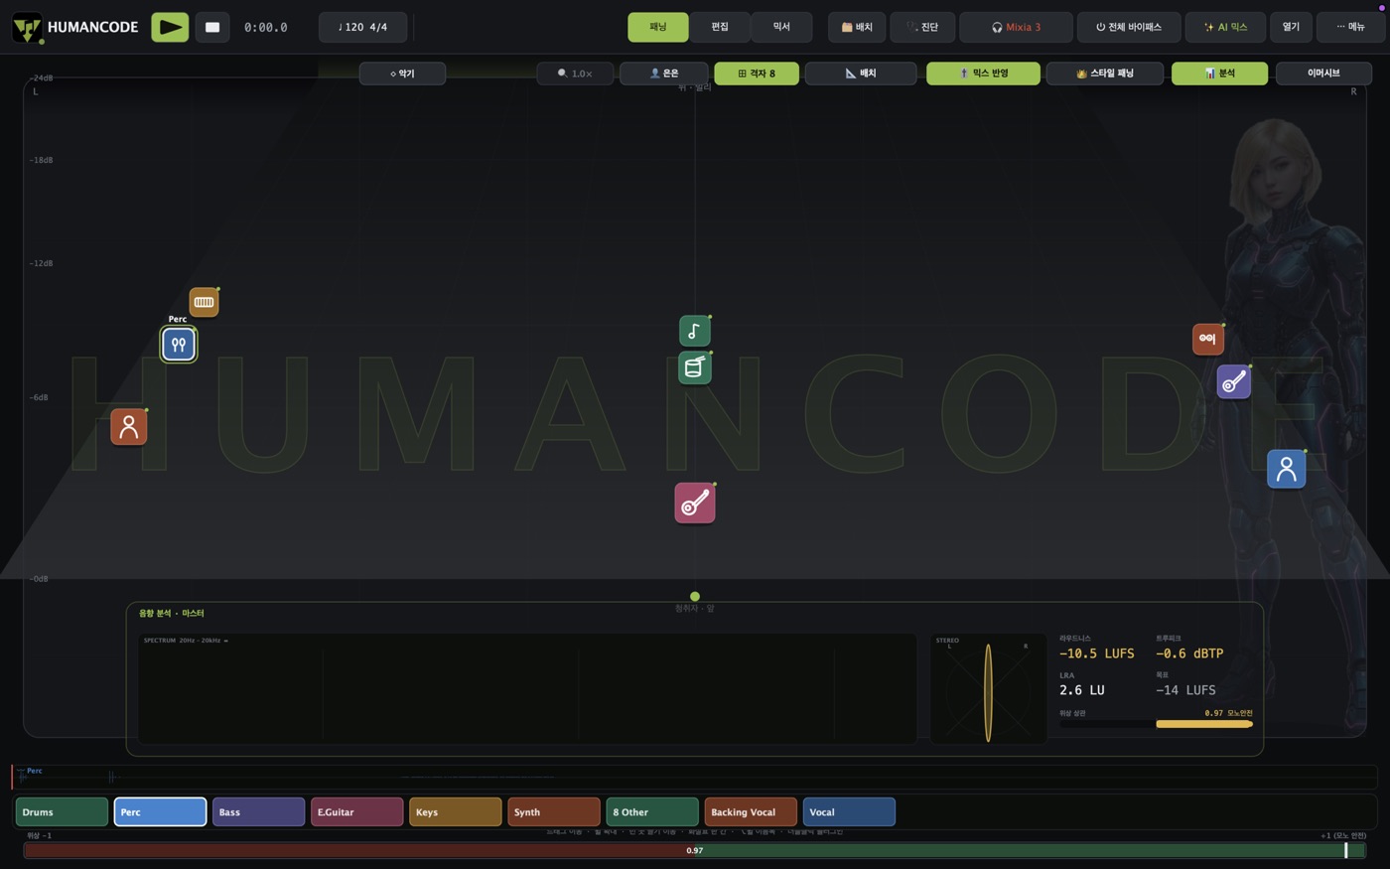The width and height of the screenshot is (1390, 869).
Task: Click the 0:00.0 time readout
Action: pyautogui.click(x=266, y=28)
